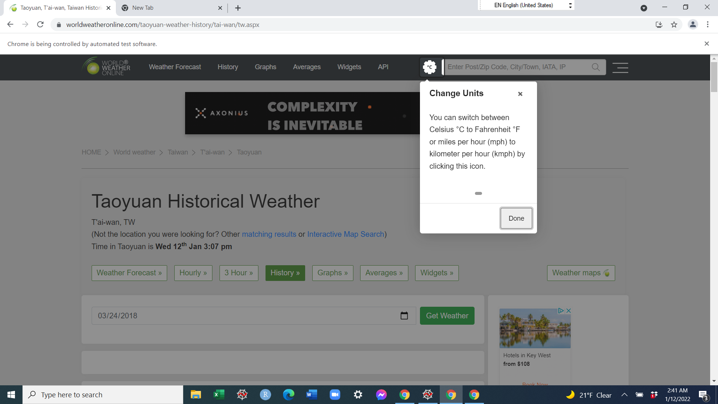Image resolution: width=718 pixels, height=404 pixels.
Task: Click the green History » button
Action: (285, 273)
